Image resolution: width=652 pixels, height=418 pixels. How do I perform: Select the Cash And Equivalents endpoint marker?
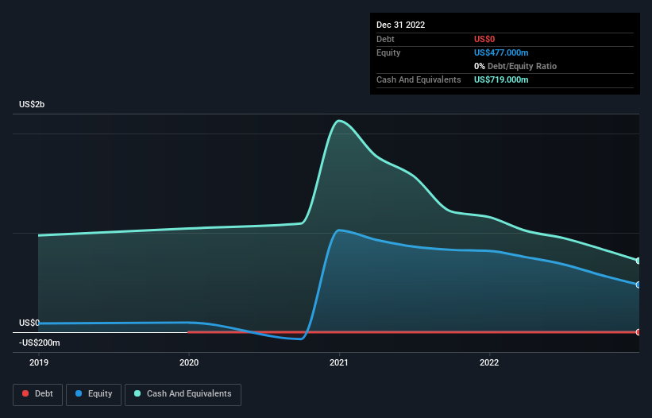coord(638,261)
